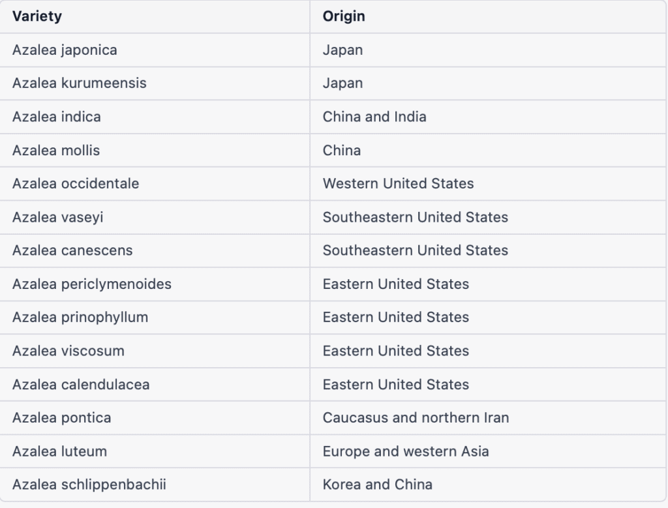Click the Azalea periclymenoides cell
The image size is (668, 508).
click(x=92, y=284)
